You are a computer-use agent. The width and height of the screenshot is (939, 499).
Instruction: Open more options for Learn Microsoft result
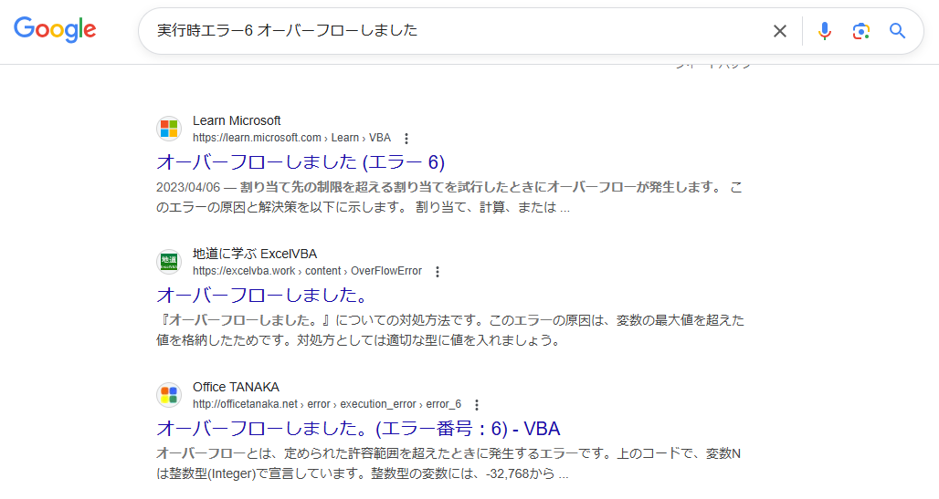point(406,139)
